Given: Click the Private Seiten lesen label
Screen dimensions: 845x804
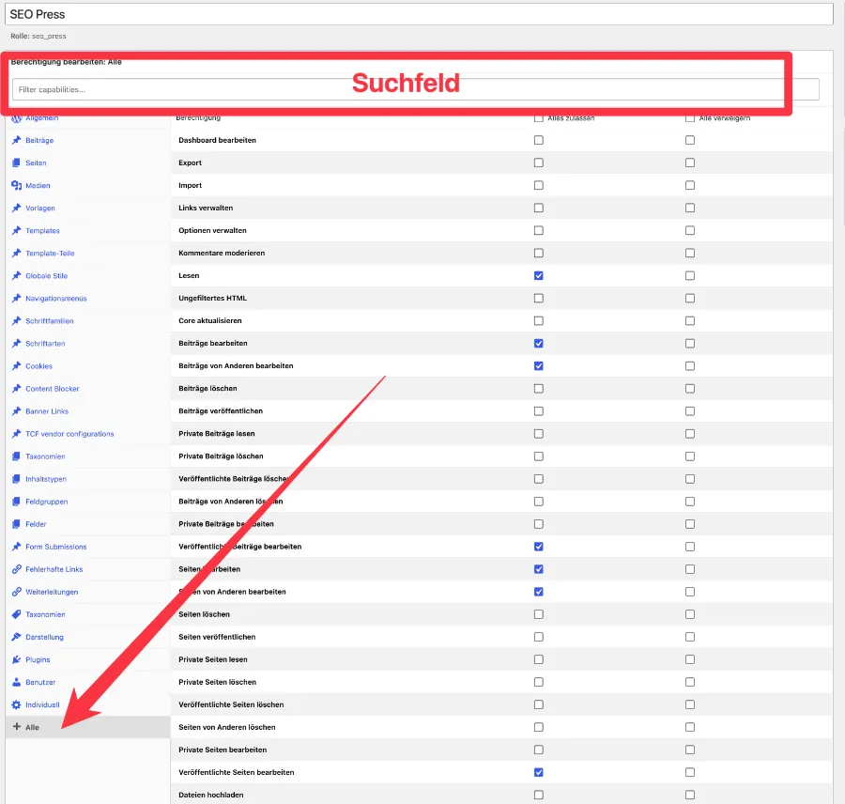Looking at the screenshot, I should pos(213,659).
